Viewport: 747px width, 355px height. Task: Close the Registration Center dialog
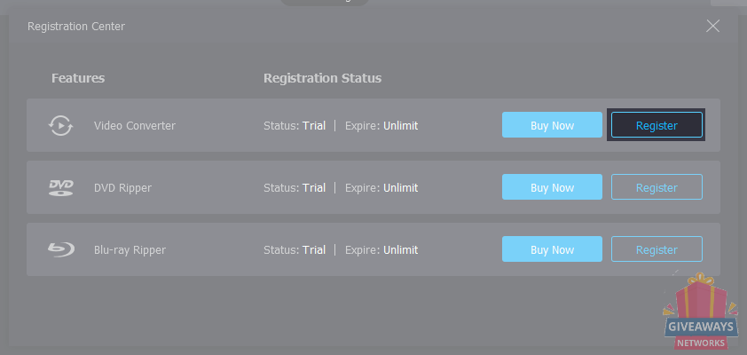point(712,27)
